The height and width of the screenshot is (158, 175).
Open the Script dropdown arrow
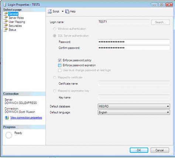[62, 11]
